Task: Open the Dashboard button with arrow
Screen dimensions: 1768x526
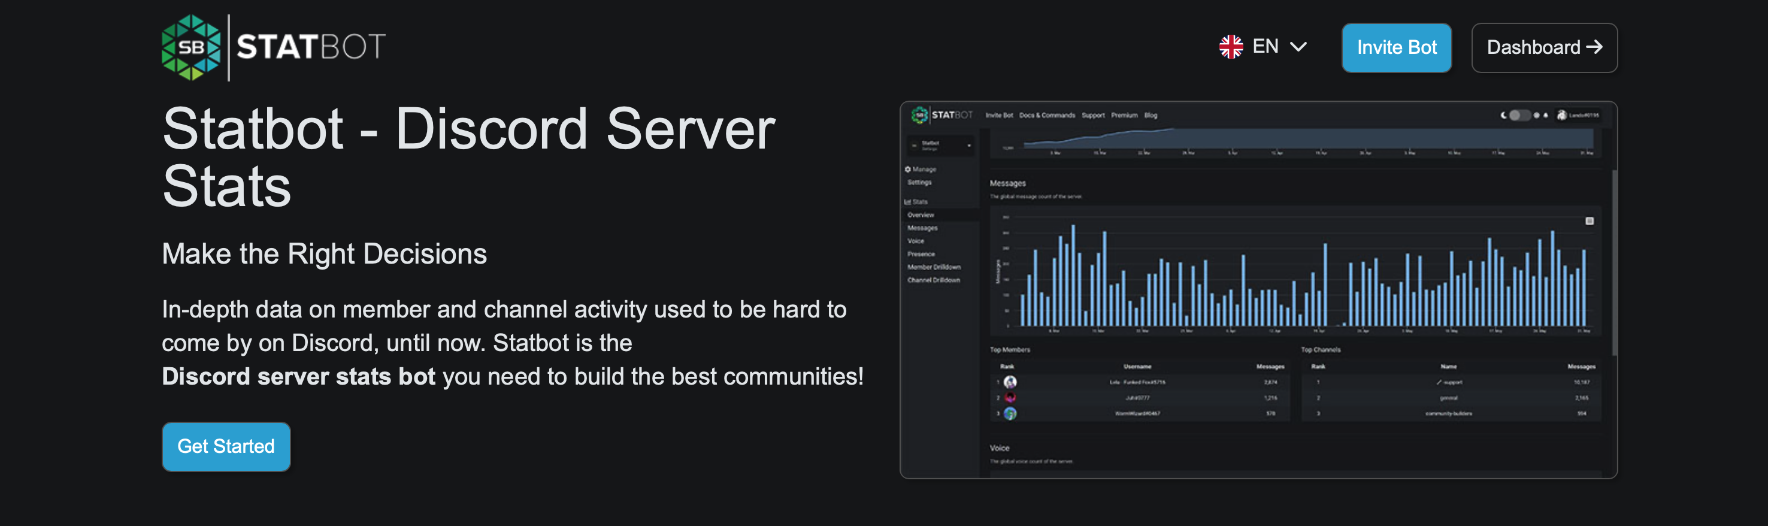Action: [1543, 47]
